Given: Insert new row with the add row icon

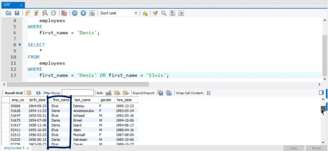Looking at the screenshot, I should tap(117, 93).
